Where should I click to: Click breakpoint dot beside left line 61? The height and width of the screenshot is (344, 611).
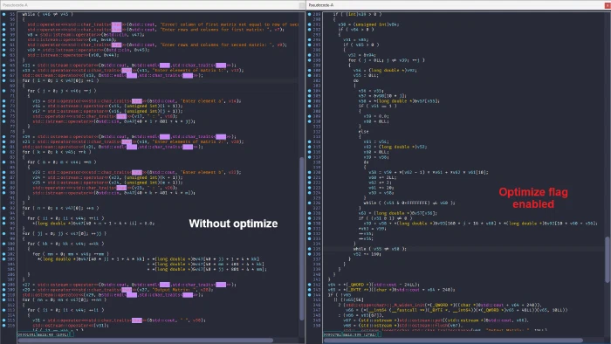click(3, 45)
